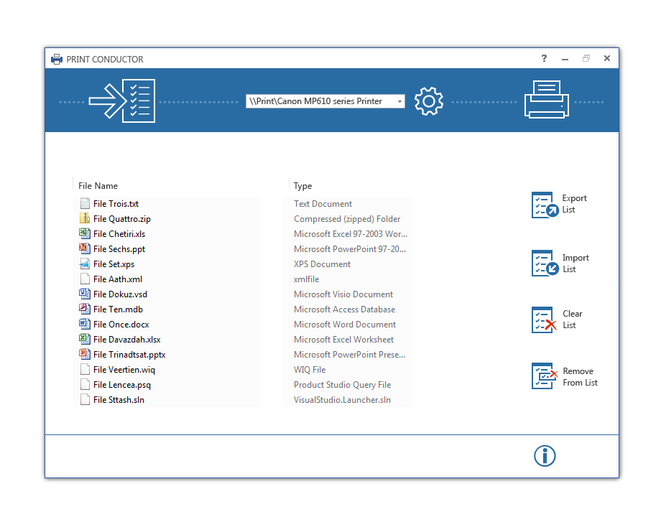The width and height of the screenshot is (661, 517).
Task: Click the WIQ File type cell
Action: (x=310, y=370)
